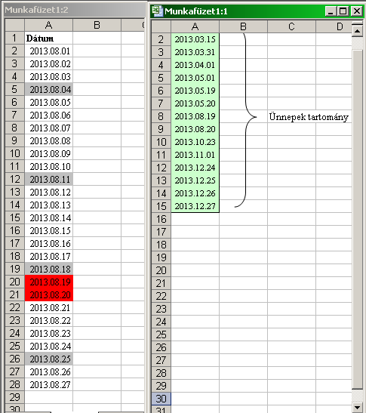Select gray cell 2013.08.11
Screen dimensions: 366x413
click(49, 180)
